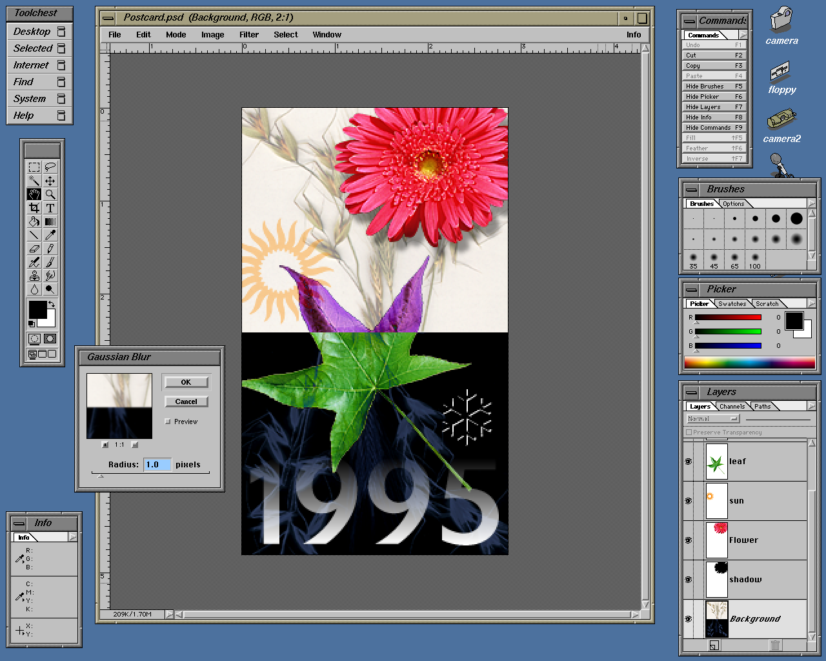Image resolution: width=826 pixels, height=661 pixels.
Task: Select the Dodge tool
Action: (50, 289)
